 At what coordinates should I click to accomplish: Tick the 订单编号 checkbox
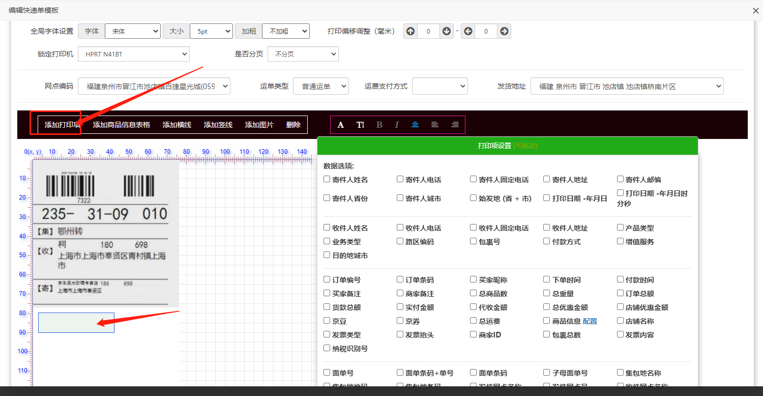pos(327,279)
